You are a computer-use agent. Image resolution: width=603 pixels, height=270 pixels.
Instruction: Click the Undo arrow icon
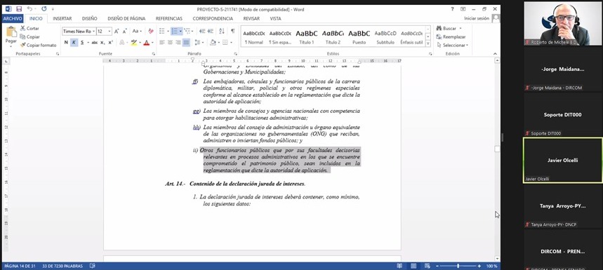(x=29, y=8)
